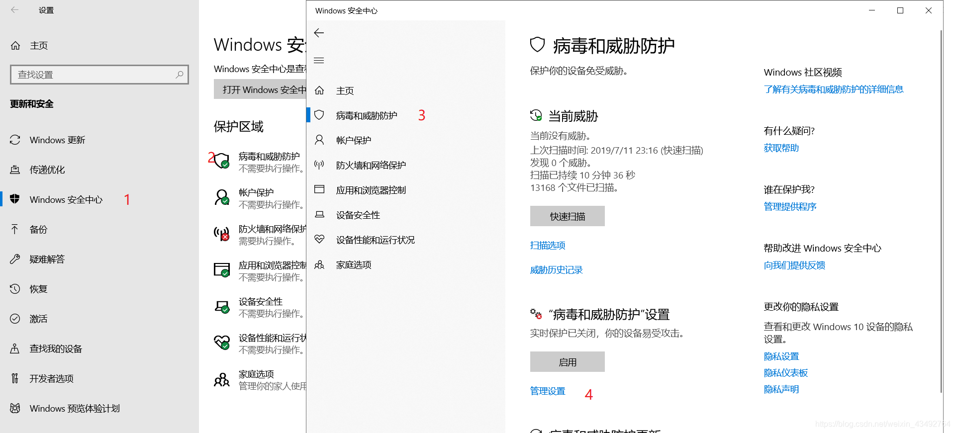Click the firewall protection area icon with red warning
The image size is (955, 433).
pos(221,234)
